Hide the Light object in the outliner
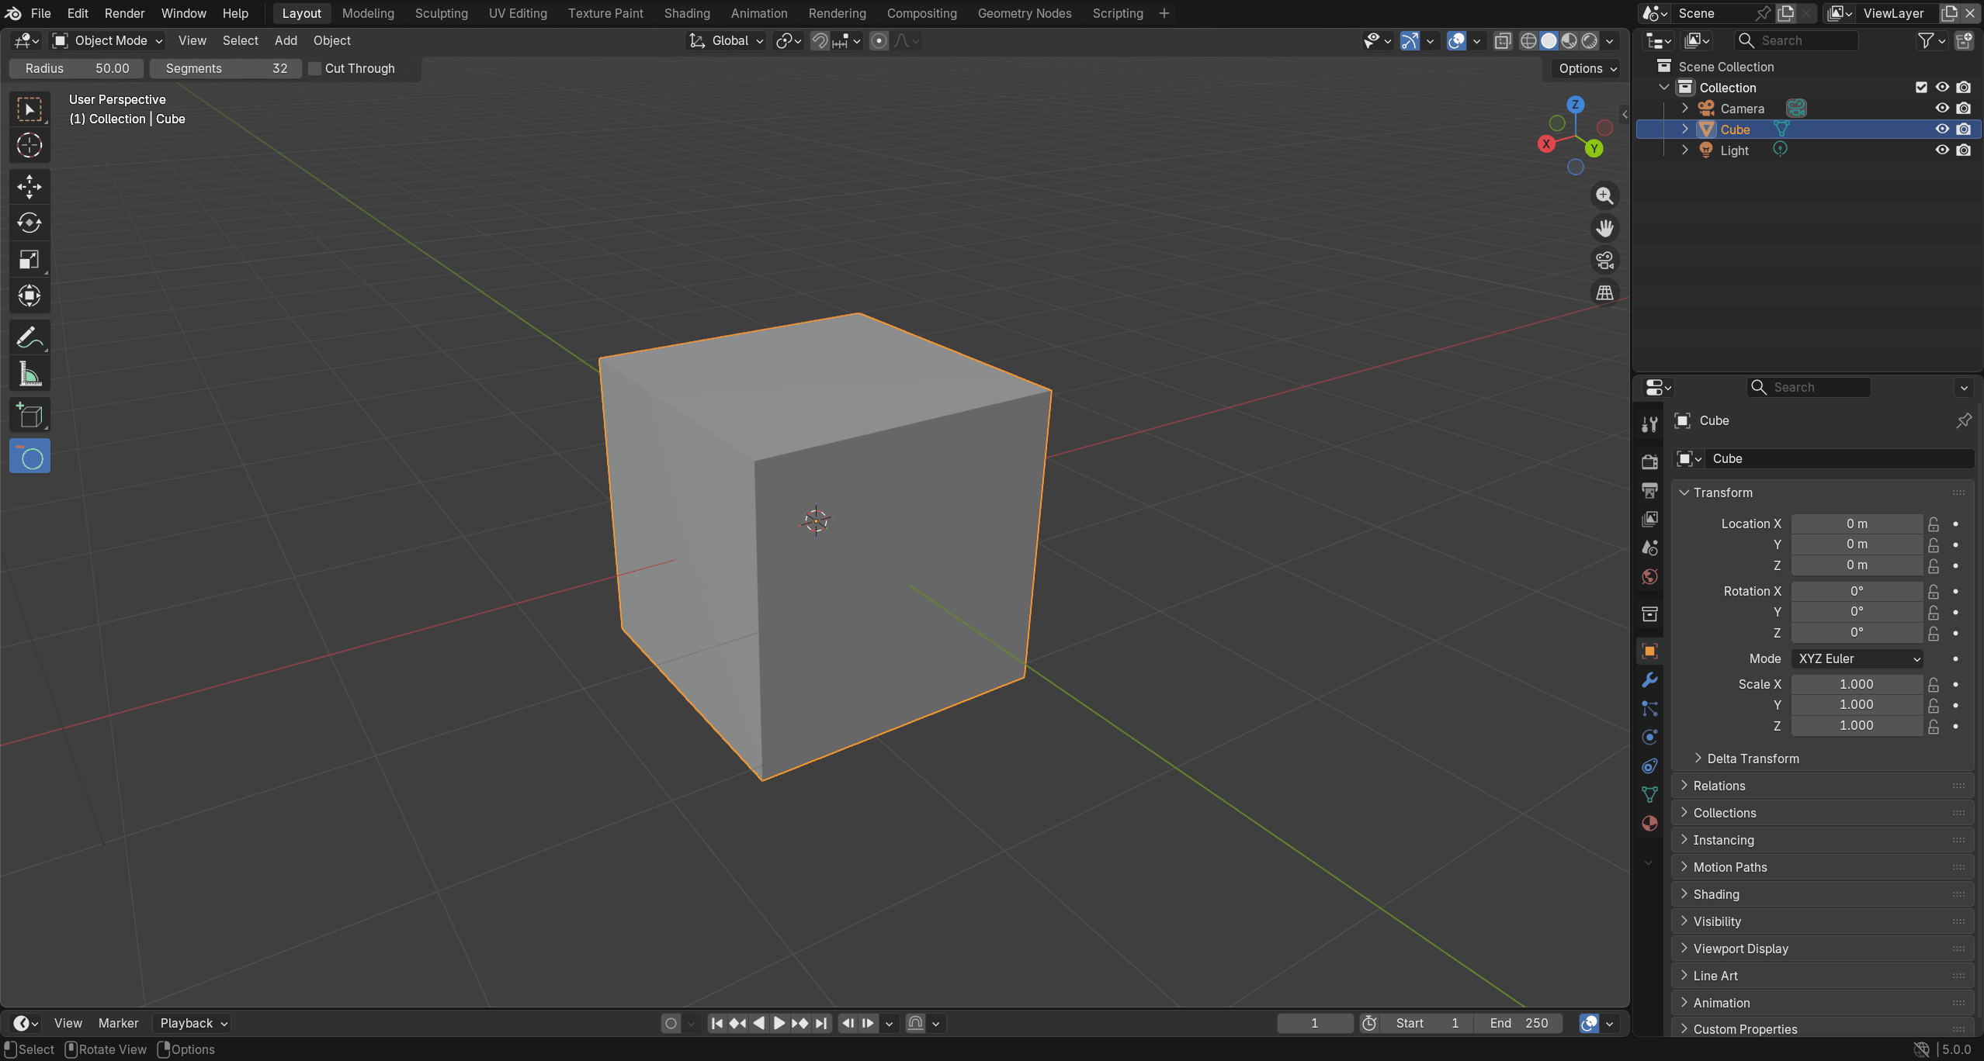The height and width of the screenshot is (1061, 1984). pyautogui.click(x=1941, y=150)
